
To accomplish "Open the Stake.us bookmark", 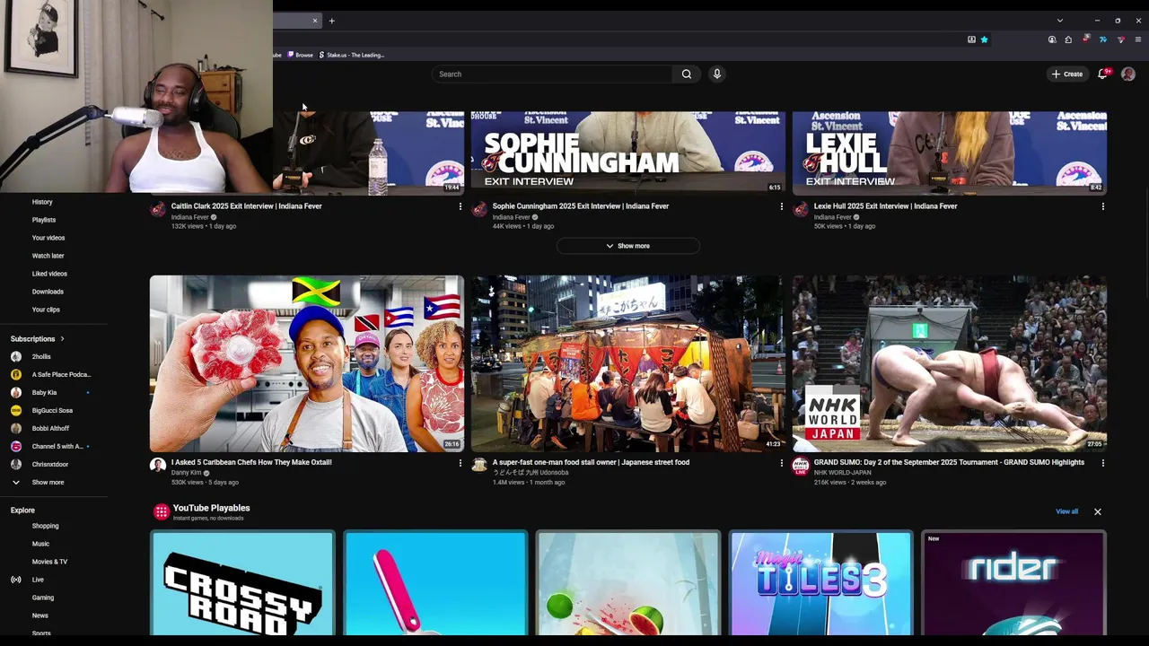I will 351,56.
